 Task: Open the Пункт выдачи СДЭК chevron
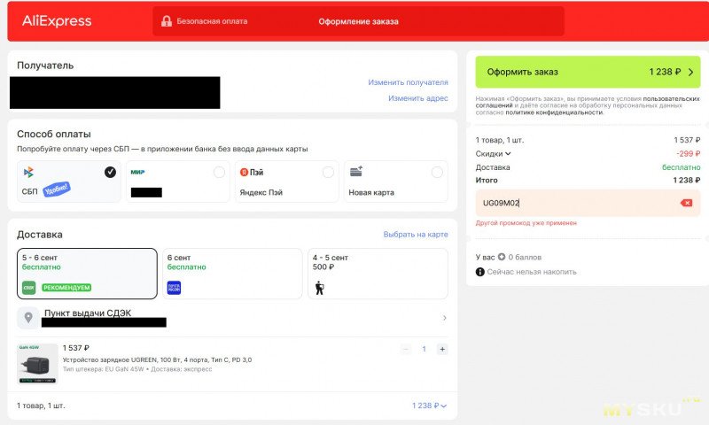click(x=445, y=318)
